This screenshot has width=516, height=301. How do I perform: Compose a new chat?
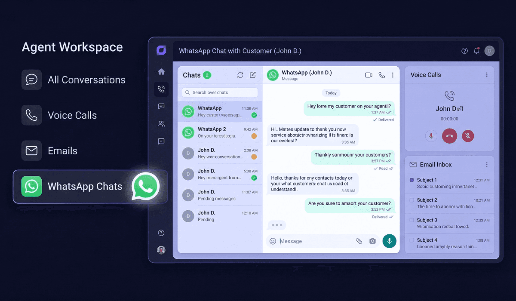pos(253,75)
